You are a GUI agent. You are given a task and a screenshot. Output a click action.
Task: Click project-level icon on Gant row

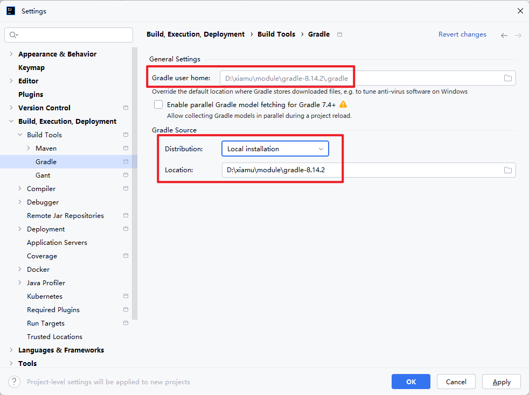[x=126, y=175]
